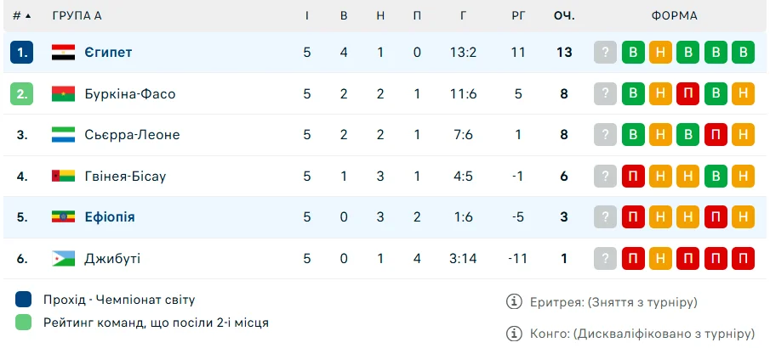Screen dimensions: 770x348
Task: Click the Guinea-Bissau flag icon
Action: 64,176
